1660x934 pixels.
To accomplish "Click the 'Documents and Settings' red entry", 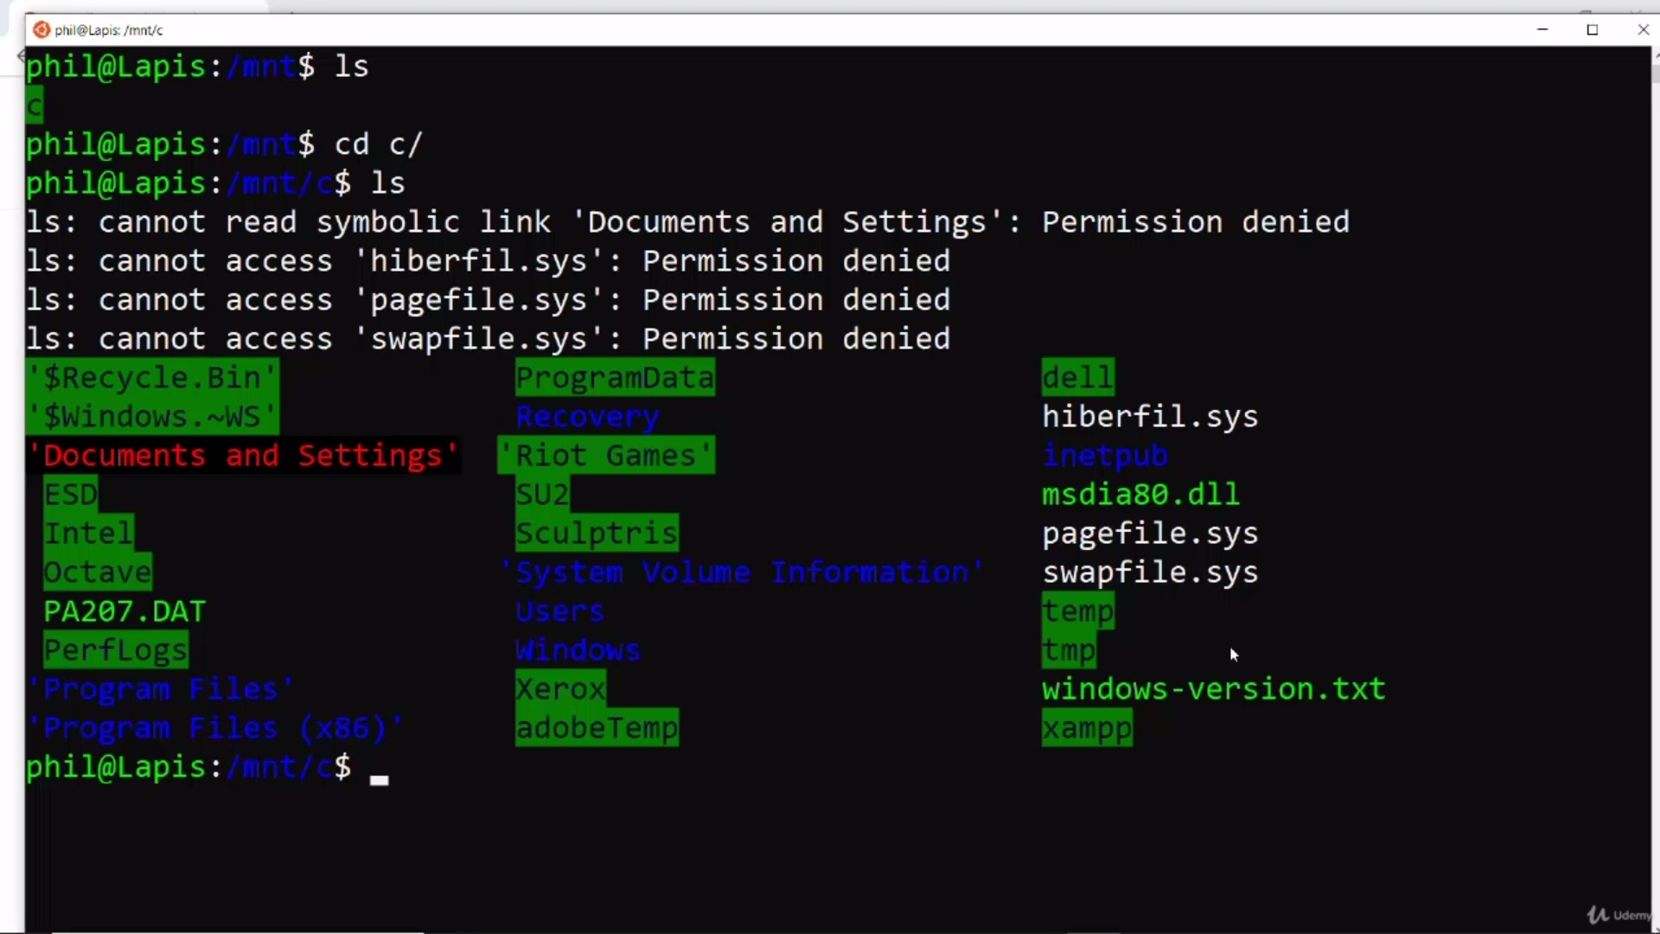I will click(x=243, y=456).
